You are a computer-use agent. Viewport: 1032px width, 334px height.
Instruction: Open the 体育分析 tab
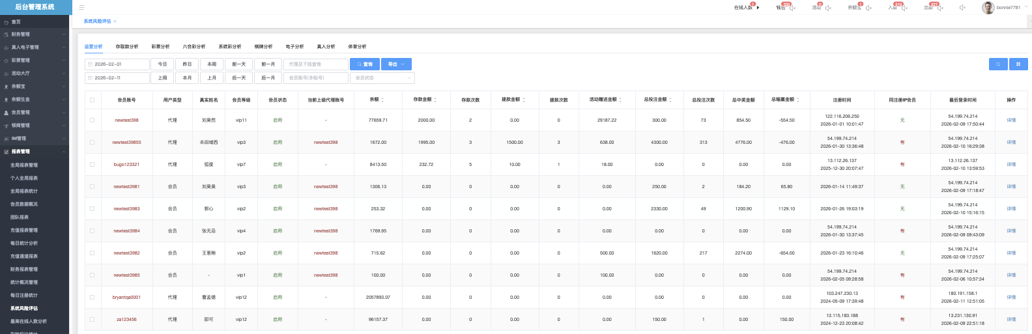point(357,47)
